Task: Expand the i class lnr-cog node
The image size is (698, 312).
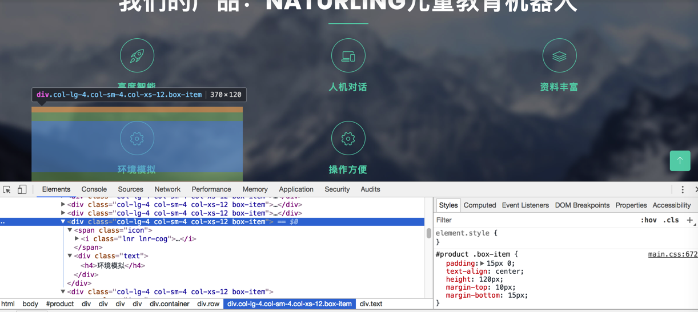Action: tap(77, 239)
